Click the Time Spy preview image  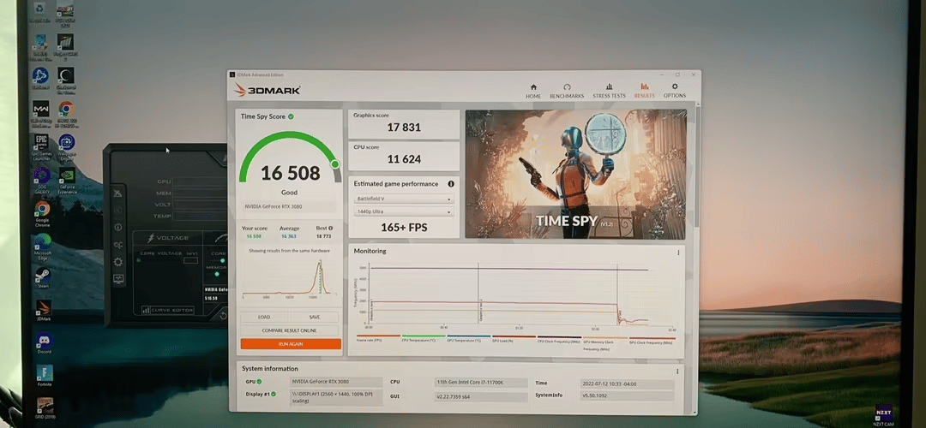(576, 174)
